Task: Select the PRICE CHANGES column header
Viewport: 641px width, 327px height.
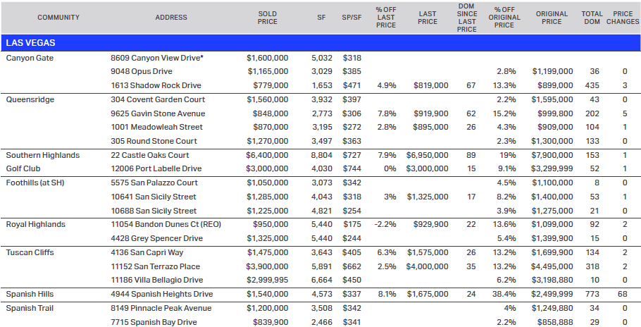Action: point(623,18)
